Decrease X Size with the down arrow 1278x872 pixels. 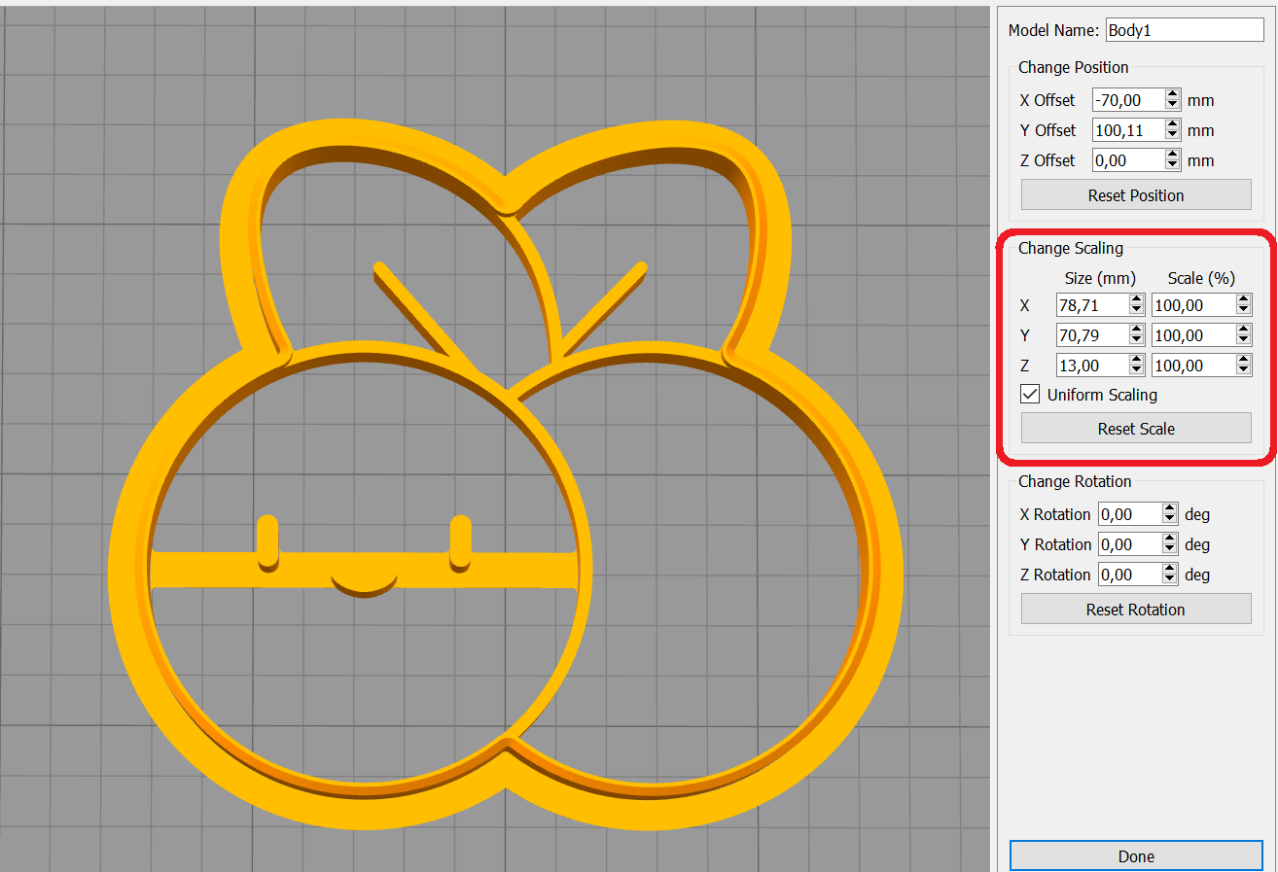click(1137, 310)
